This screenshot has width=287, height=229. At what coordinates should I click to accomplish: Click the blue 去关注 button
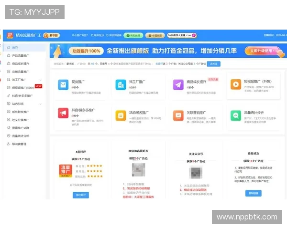(x=214, y=64)
